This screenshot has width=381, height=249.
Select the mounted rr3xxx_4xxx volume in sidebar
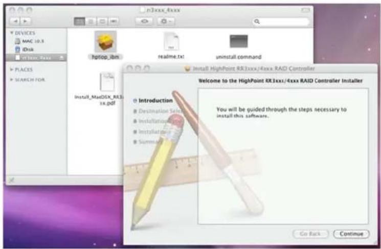36,58
